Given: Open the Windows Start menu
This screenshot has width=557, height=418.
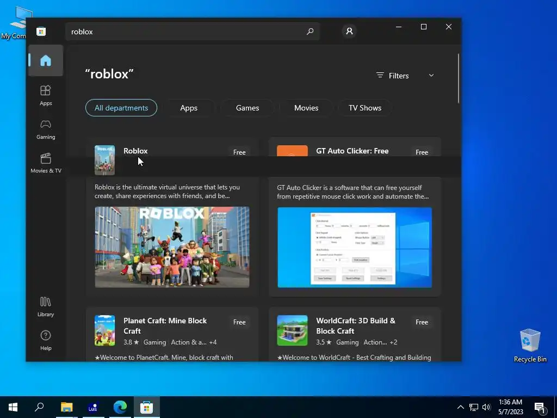Looking at the screenshot, I should 13,407.
